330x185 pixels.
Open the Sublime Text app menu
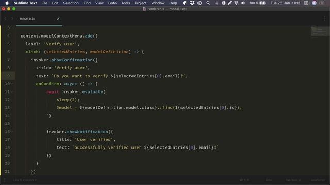[x=25, y=3]
